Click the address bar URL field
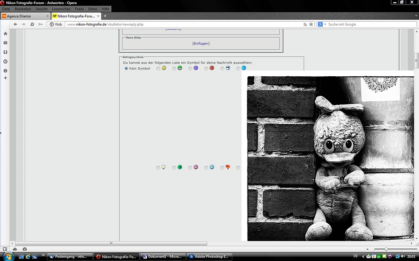The image size is (419, 261). [185, 24]
